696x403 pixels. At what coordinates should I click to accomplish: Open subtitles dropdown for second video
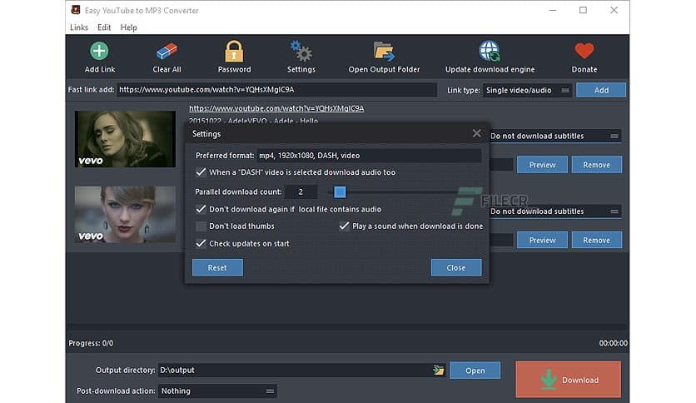tap(554, 211)
